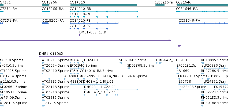Click the CG14010-PB protein feature
The height and width of the screenshot is (107, 228).
tap(94, 23)
